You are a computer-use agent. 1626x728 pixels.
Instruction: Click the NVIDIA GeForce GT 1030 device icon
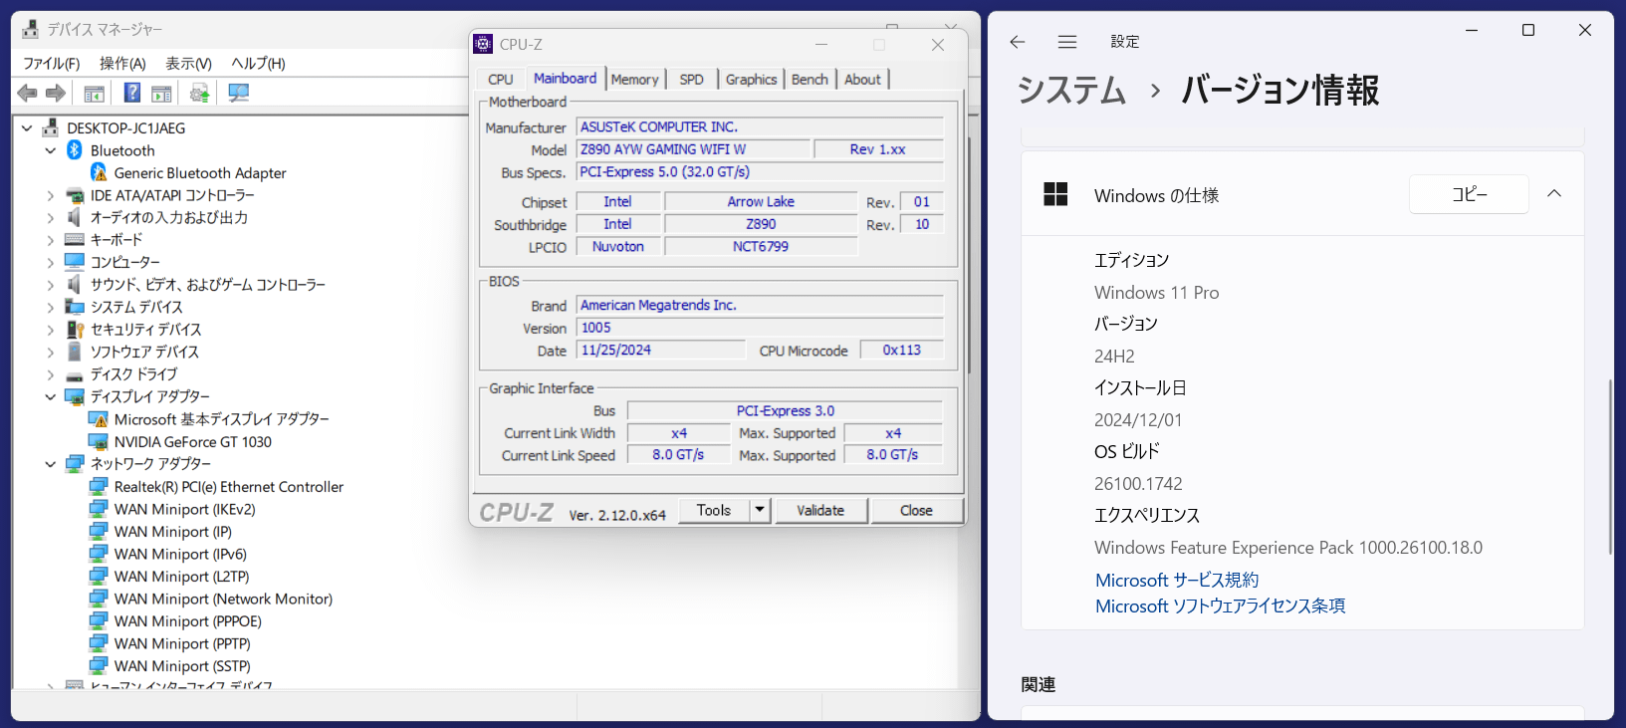pos(99,442)
